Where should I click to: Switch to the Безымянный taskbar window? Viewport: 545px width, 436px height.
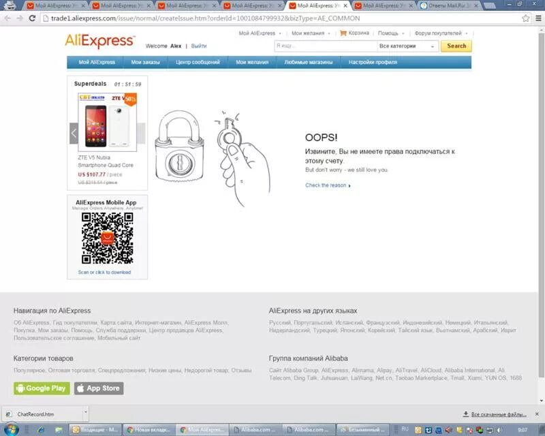(362, 430)
